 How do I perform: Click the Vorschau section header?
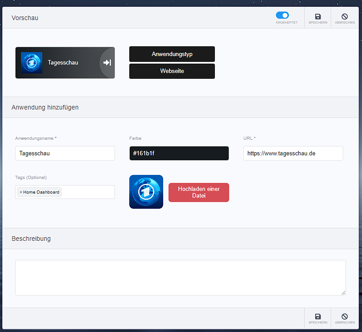pos(25,18)
